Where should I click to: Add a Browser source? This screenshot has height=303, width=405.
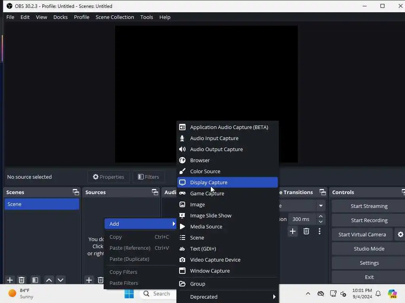tap(227, 160)
